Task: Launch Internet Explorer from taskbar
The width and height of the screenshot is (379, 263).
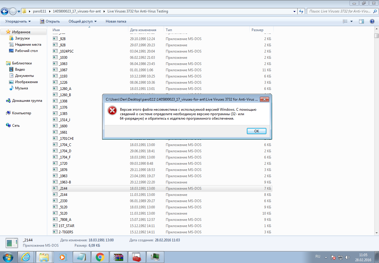Action: (26, 257)
